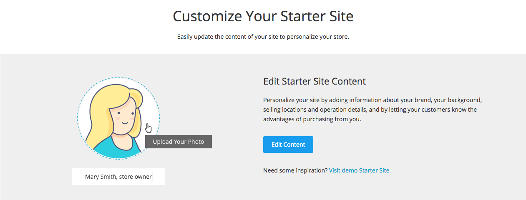Select the Customize Your Starter Site heading
The width and height of the screenshot is (526, 200).
point(263,16)
